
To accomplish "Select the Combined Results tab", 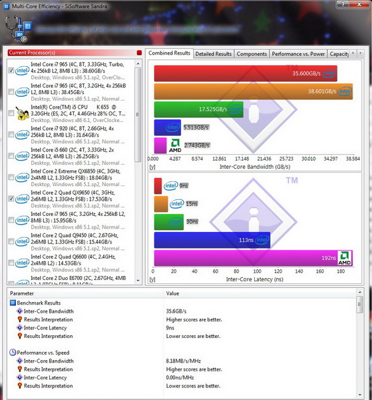I will [x=169, y=53].
